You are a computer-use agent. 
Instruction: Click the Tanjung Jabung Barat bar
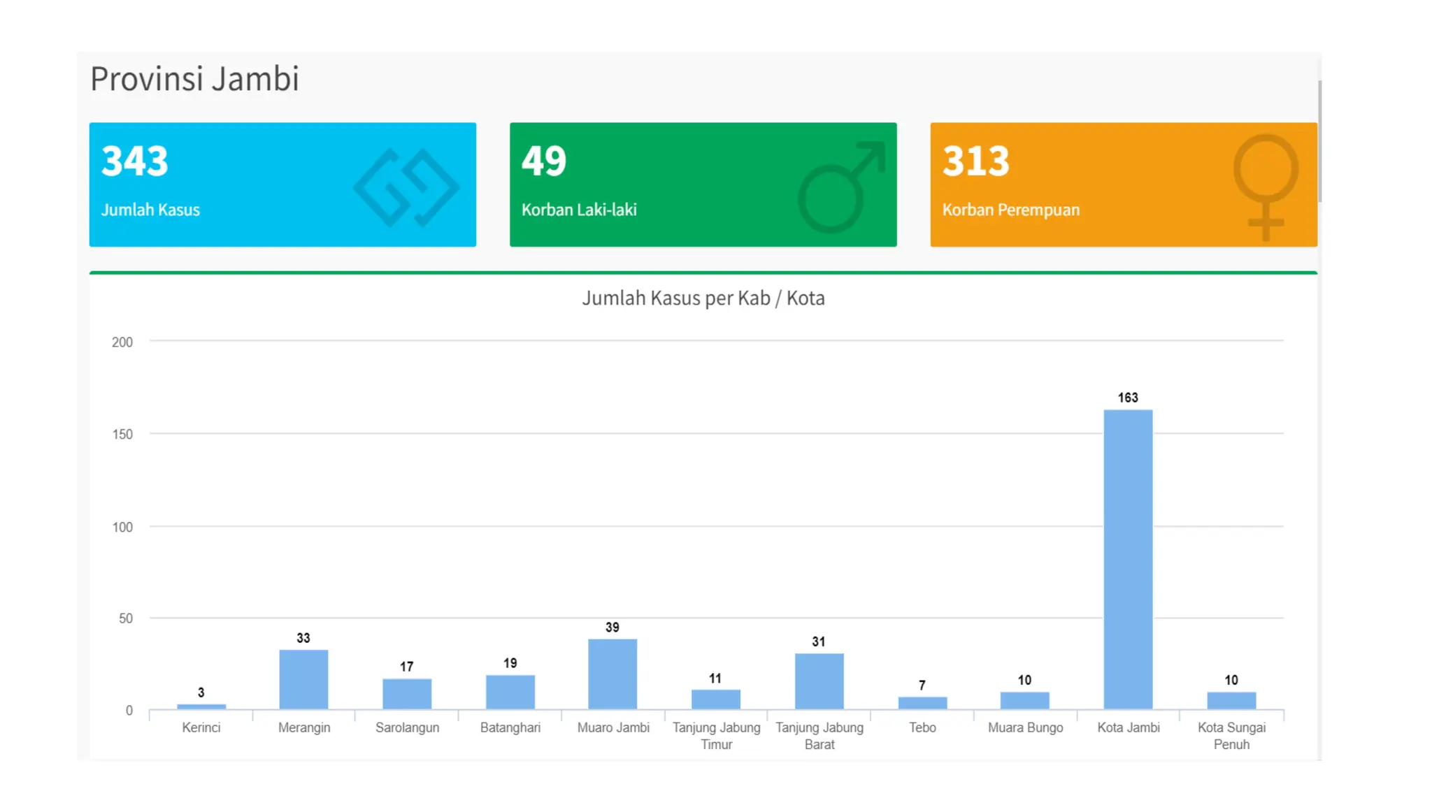819,681
